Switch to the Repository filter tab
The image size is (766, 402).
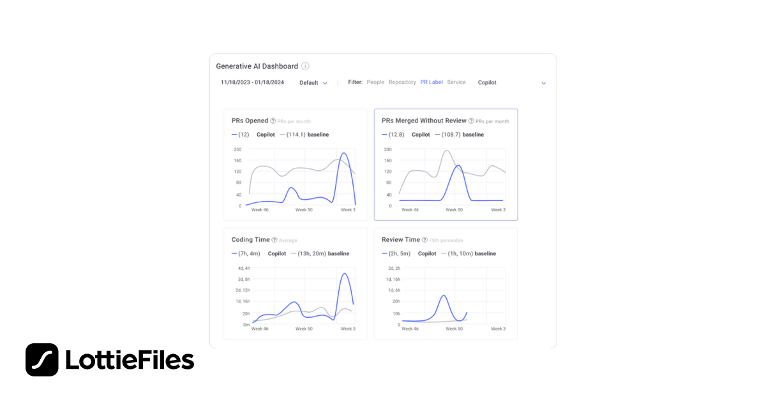(x=402, y=82)
